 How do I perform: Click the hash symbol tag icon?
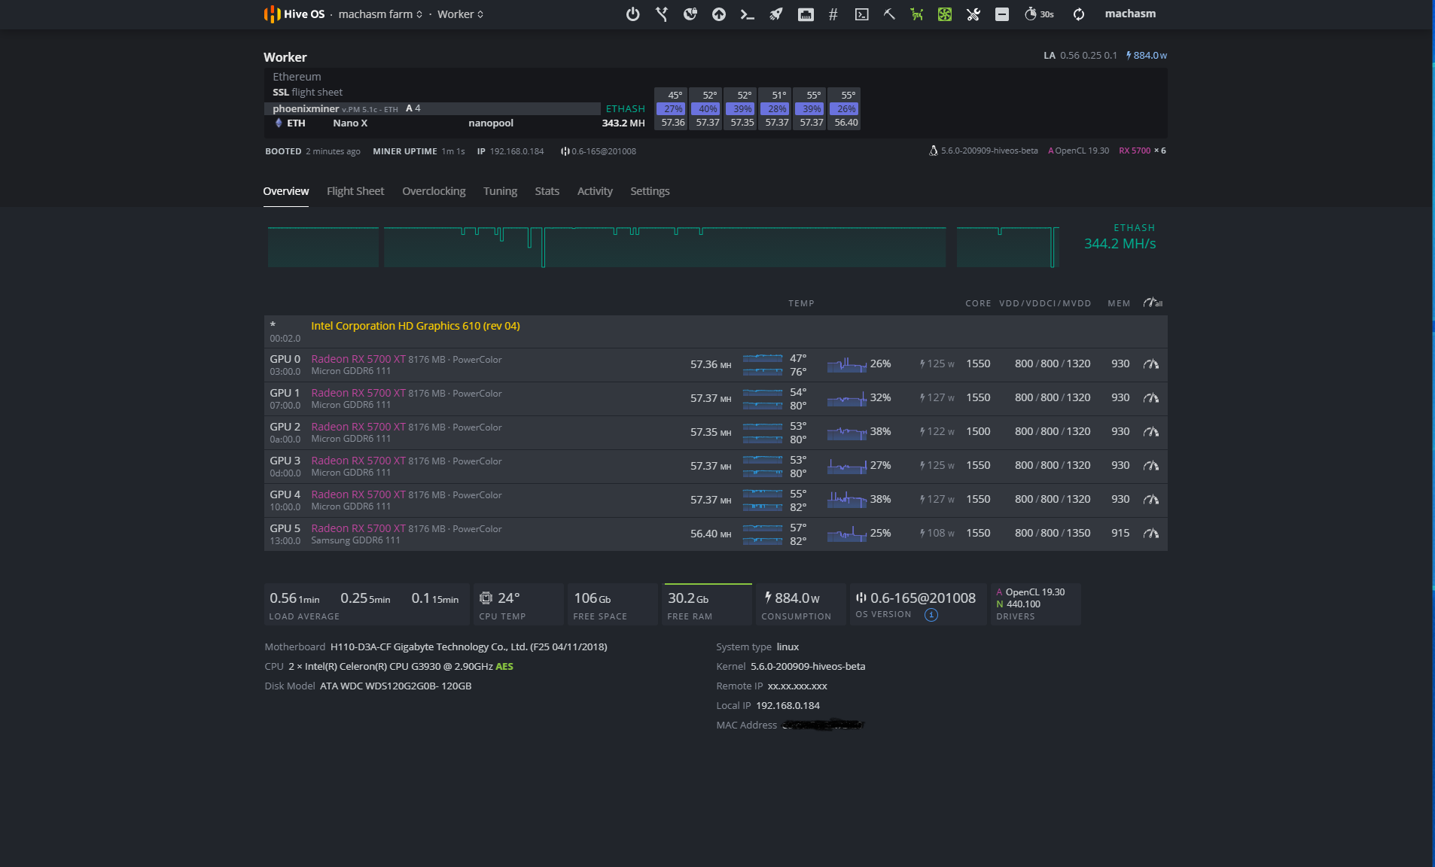coord(833,14)
